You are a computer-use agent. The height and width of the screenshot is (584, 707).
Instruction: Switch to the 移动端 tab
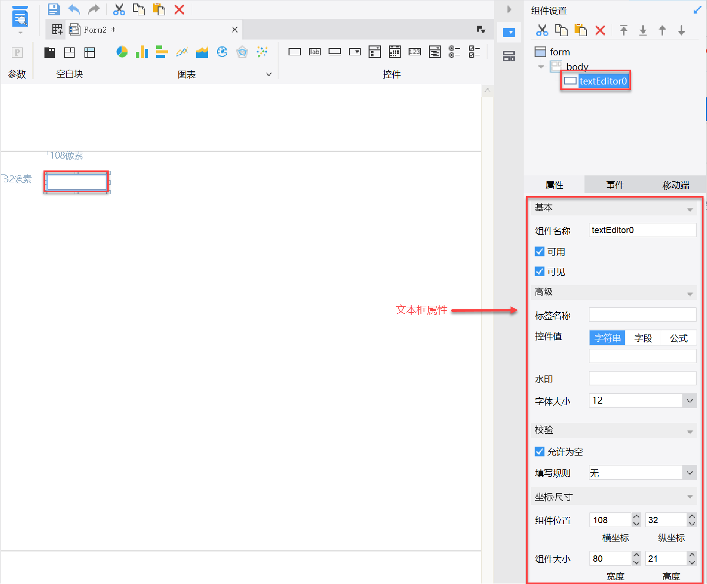675,185
